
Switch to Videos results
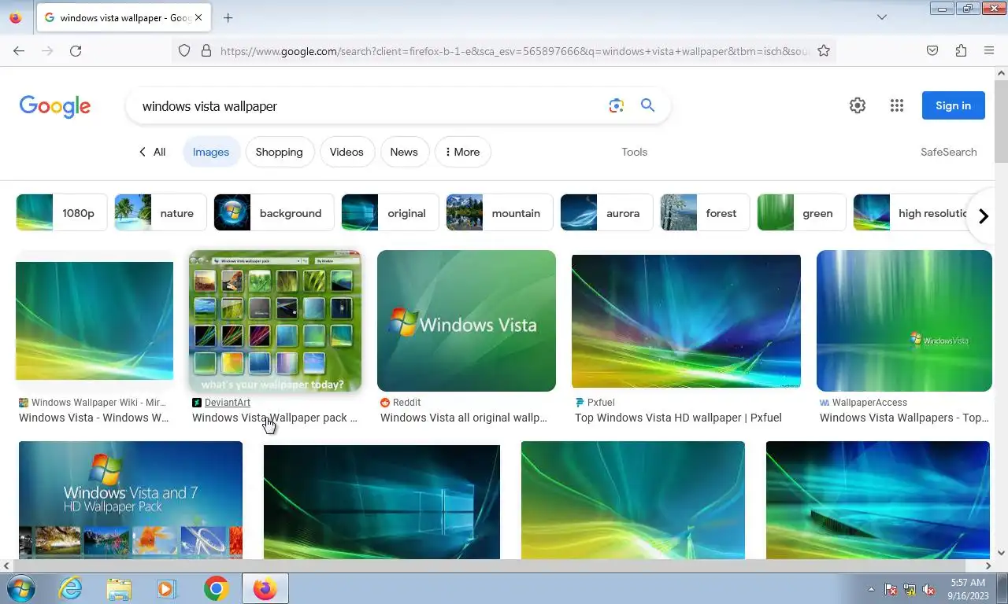click(x=346, y=152)
